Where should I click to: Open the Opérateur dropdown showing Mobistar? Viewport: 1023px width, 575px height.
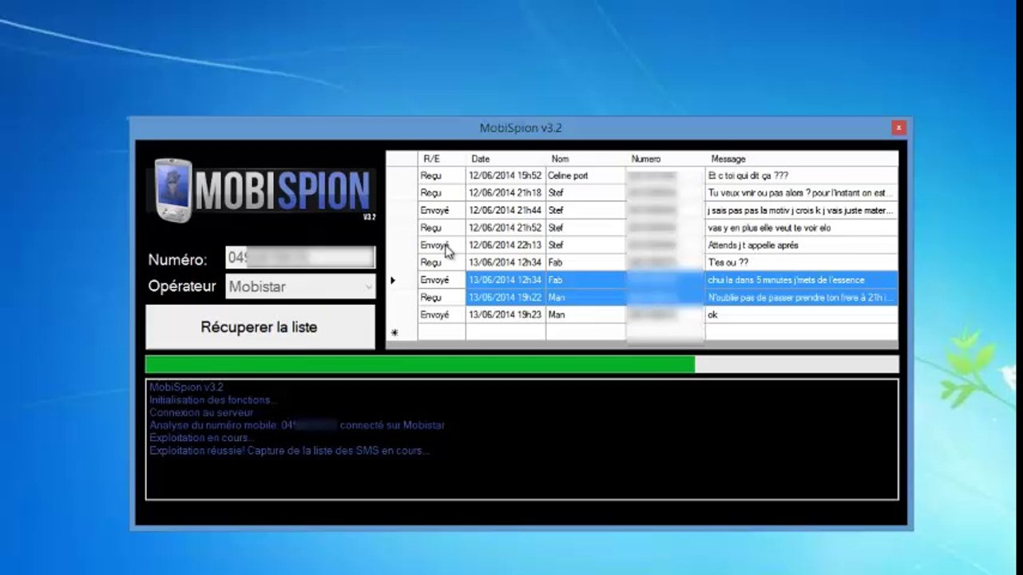(x=300, y=287)
